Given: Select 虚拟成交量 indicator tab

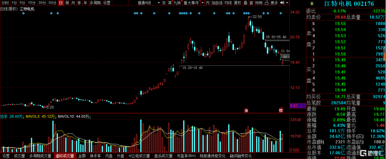Looking at the screenshot, I should [65, 156].
